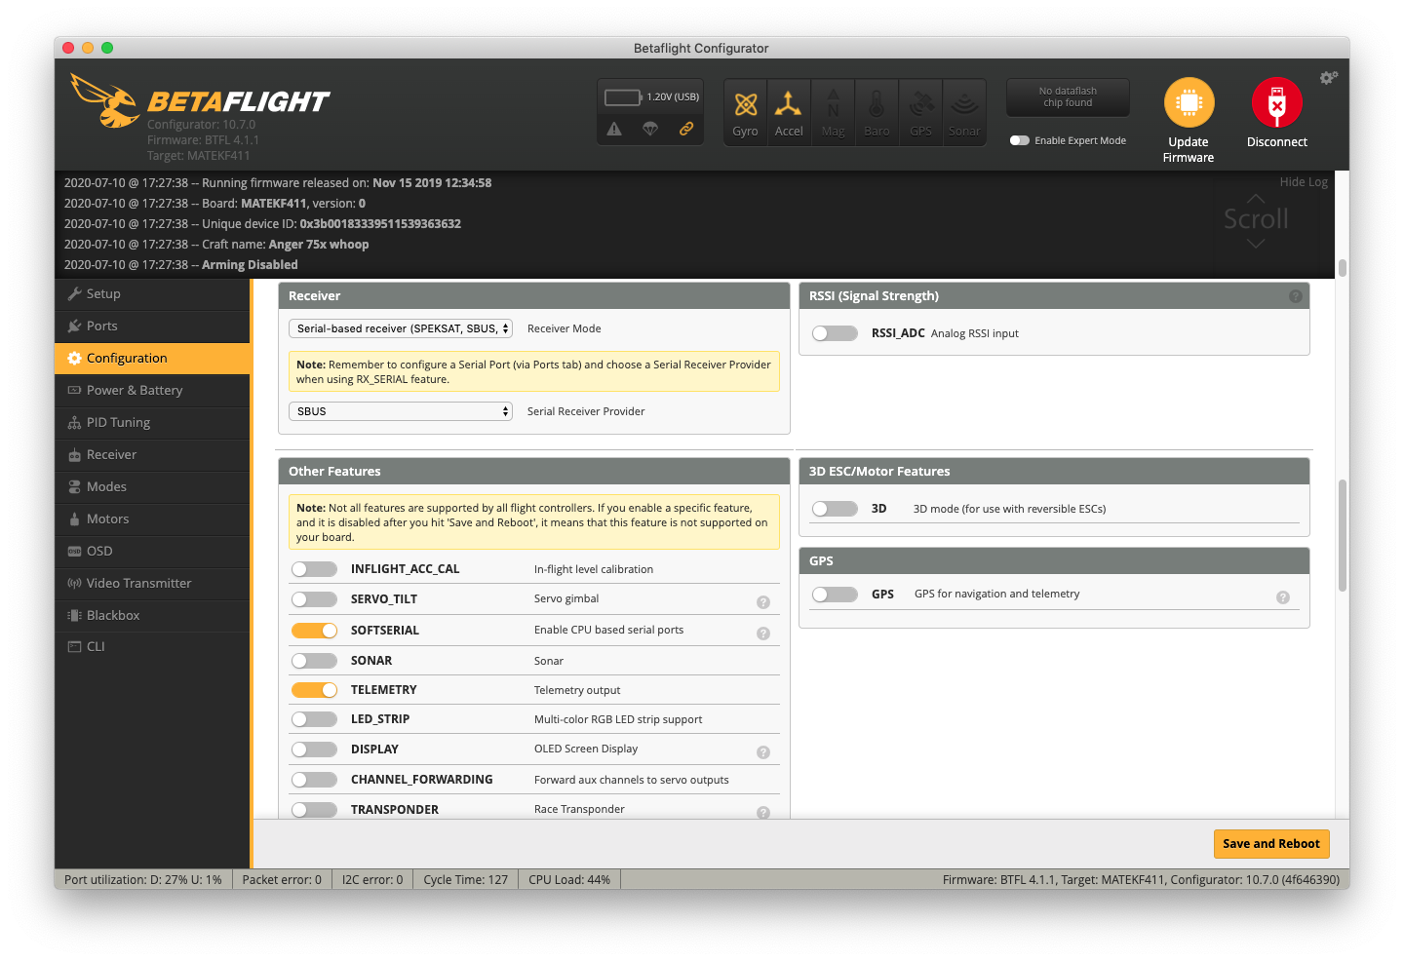Click the failsafe parachute status icon
The image size is (1404, 961).
coord(650,129)
